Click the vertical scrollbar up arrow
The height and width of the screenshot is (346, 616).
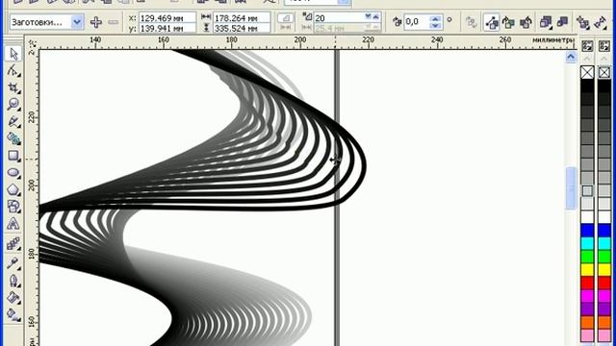click(x=571, y=57)
